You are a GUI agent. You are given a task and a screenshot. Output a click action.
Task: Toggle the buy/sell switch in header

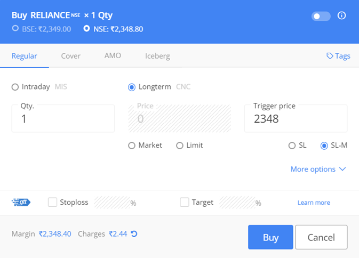[321, 16]
